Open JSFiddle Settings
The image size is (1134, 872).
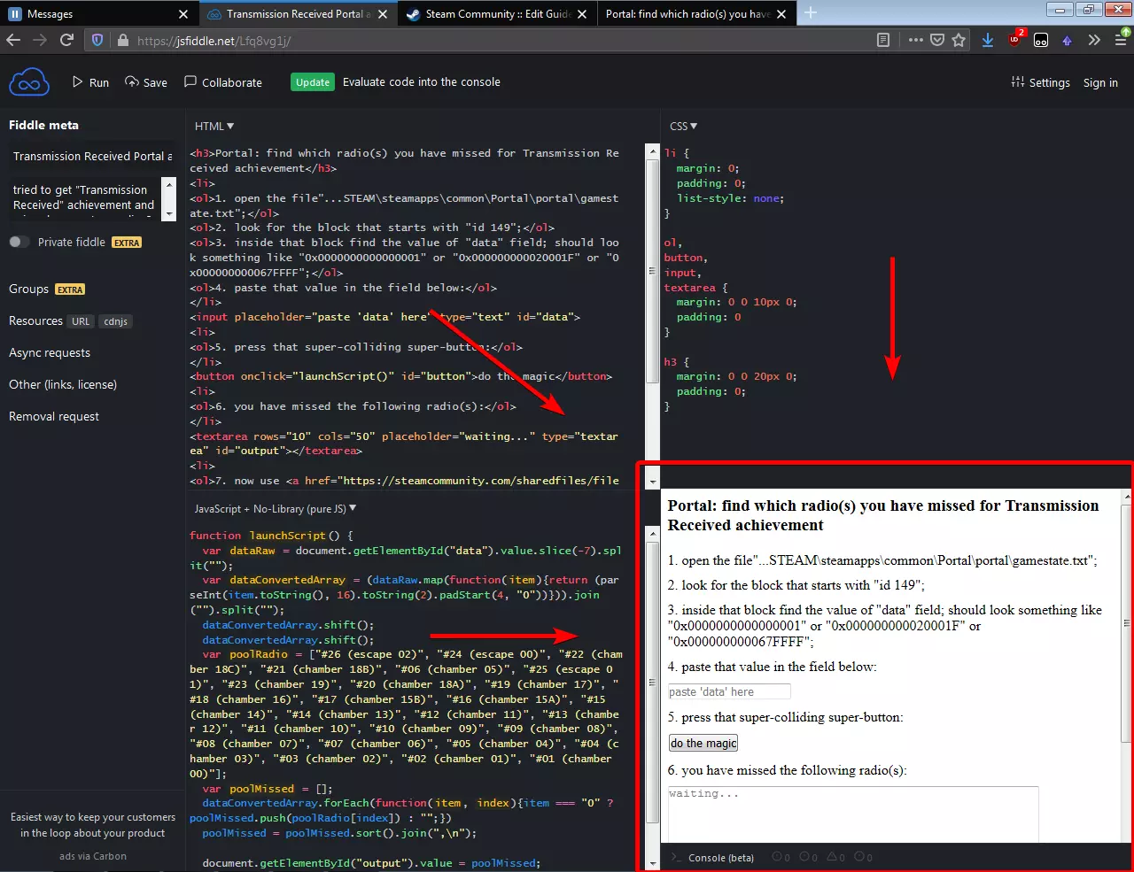pos(1040,82)
